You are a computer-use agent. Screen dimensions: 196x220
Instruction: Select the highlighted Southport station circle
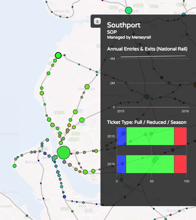[x=58, y=55]
